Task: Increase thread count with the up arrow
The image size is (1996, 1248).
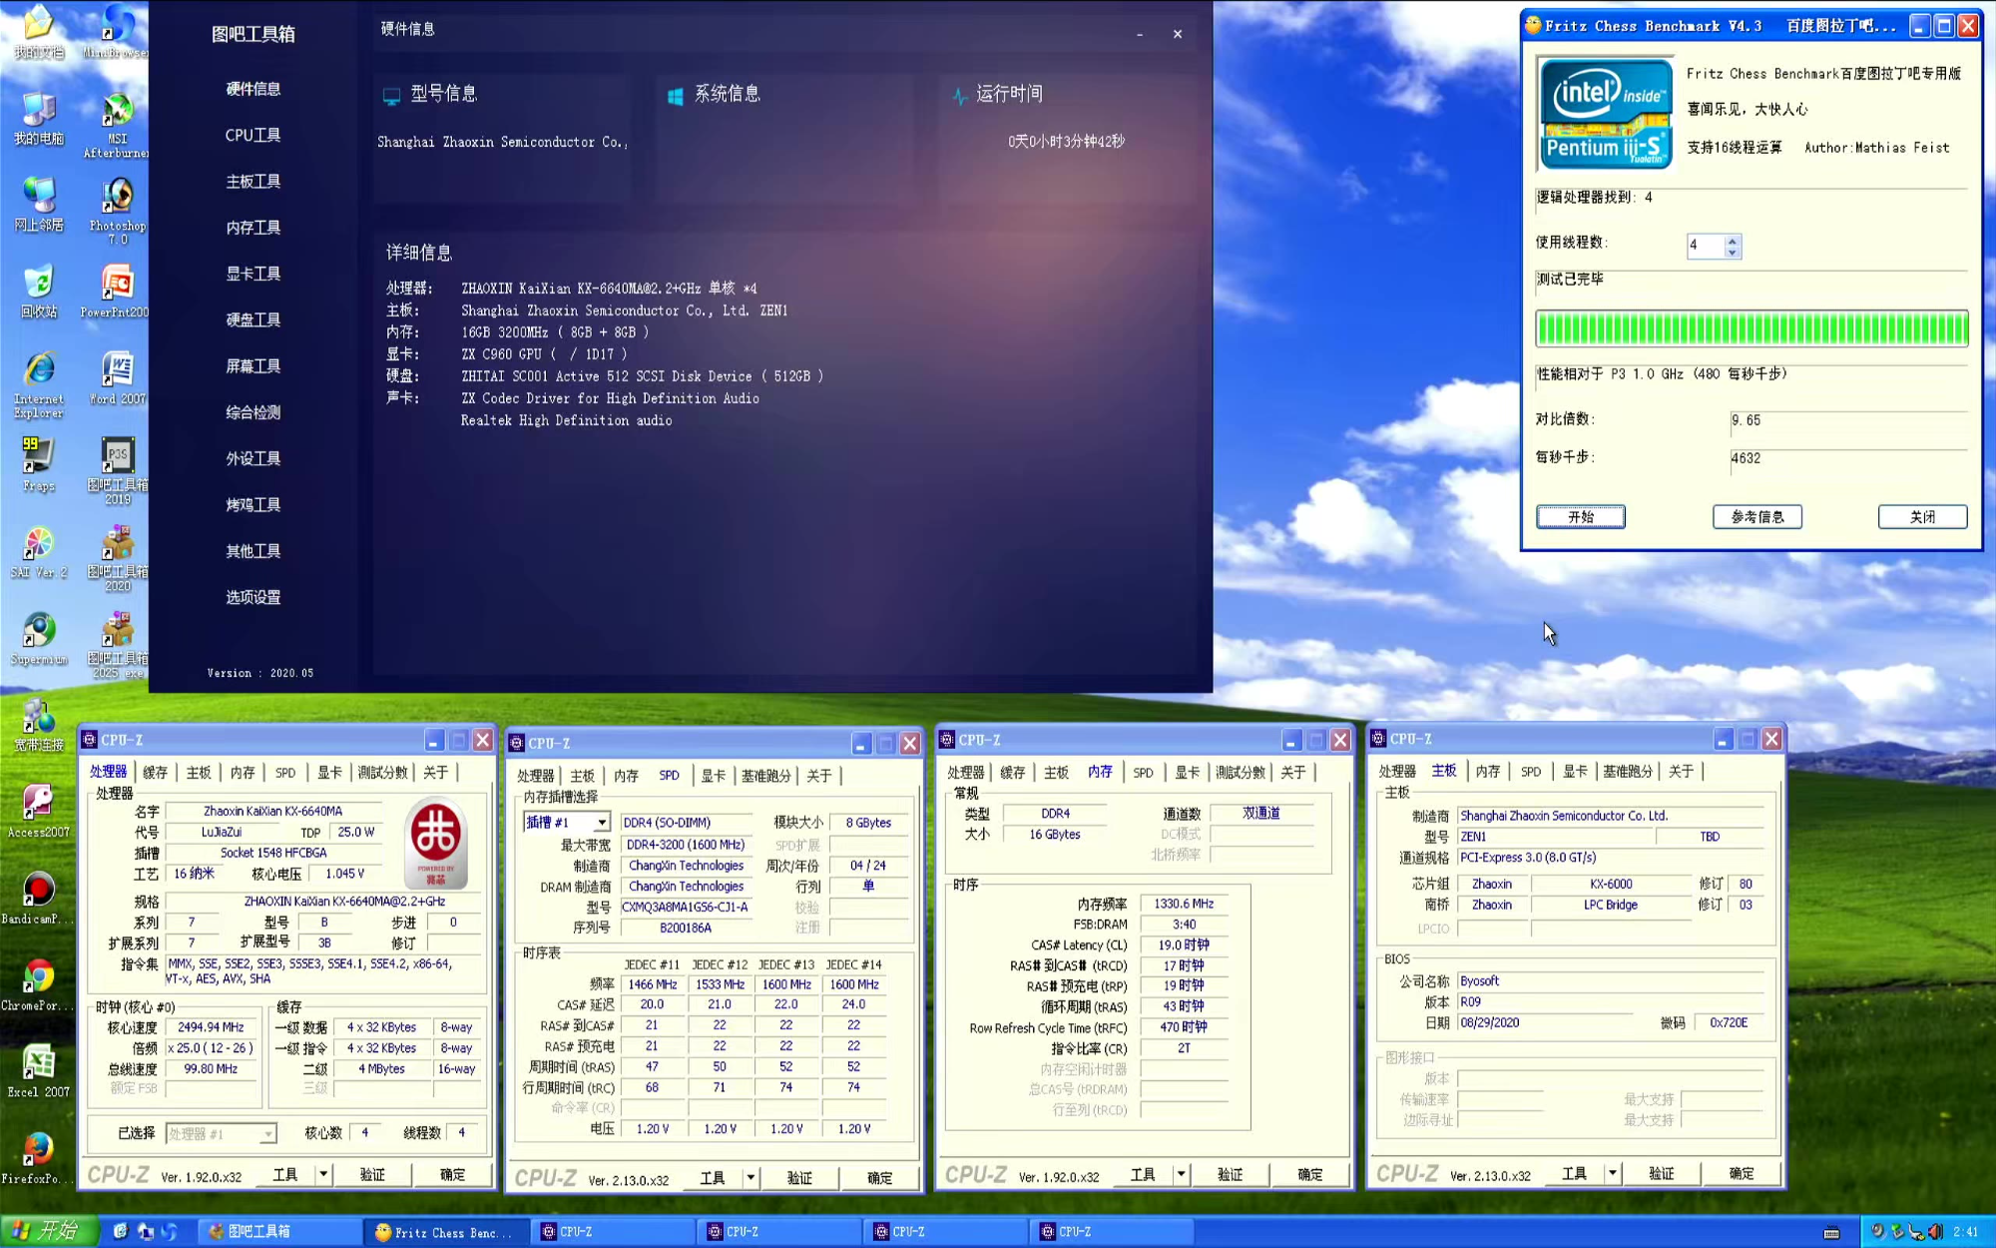Action: (1733, 240)
